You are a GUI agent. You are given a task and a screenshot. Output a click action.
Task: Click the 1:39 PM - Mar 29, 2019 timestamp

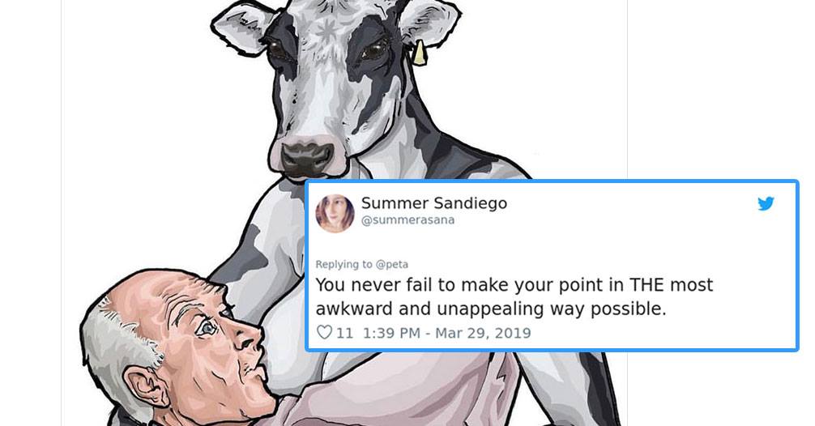pyautogui.click(x=446, y=333)
